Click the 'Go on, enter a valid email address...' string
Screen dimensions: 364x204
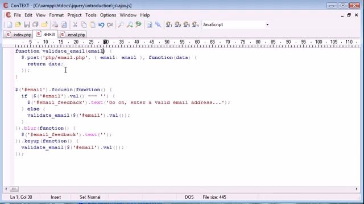(x=164, y=103)
